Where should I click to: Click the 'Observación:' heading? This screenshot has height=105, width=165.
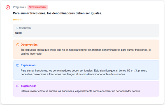[x=29, y=45]
